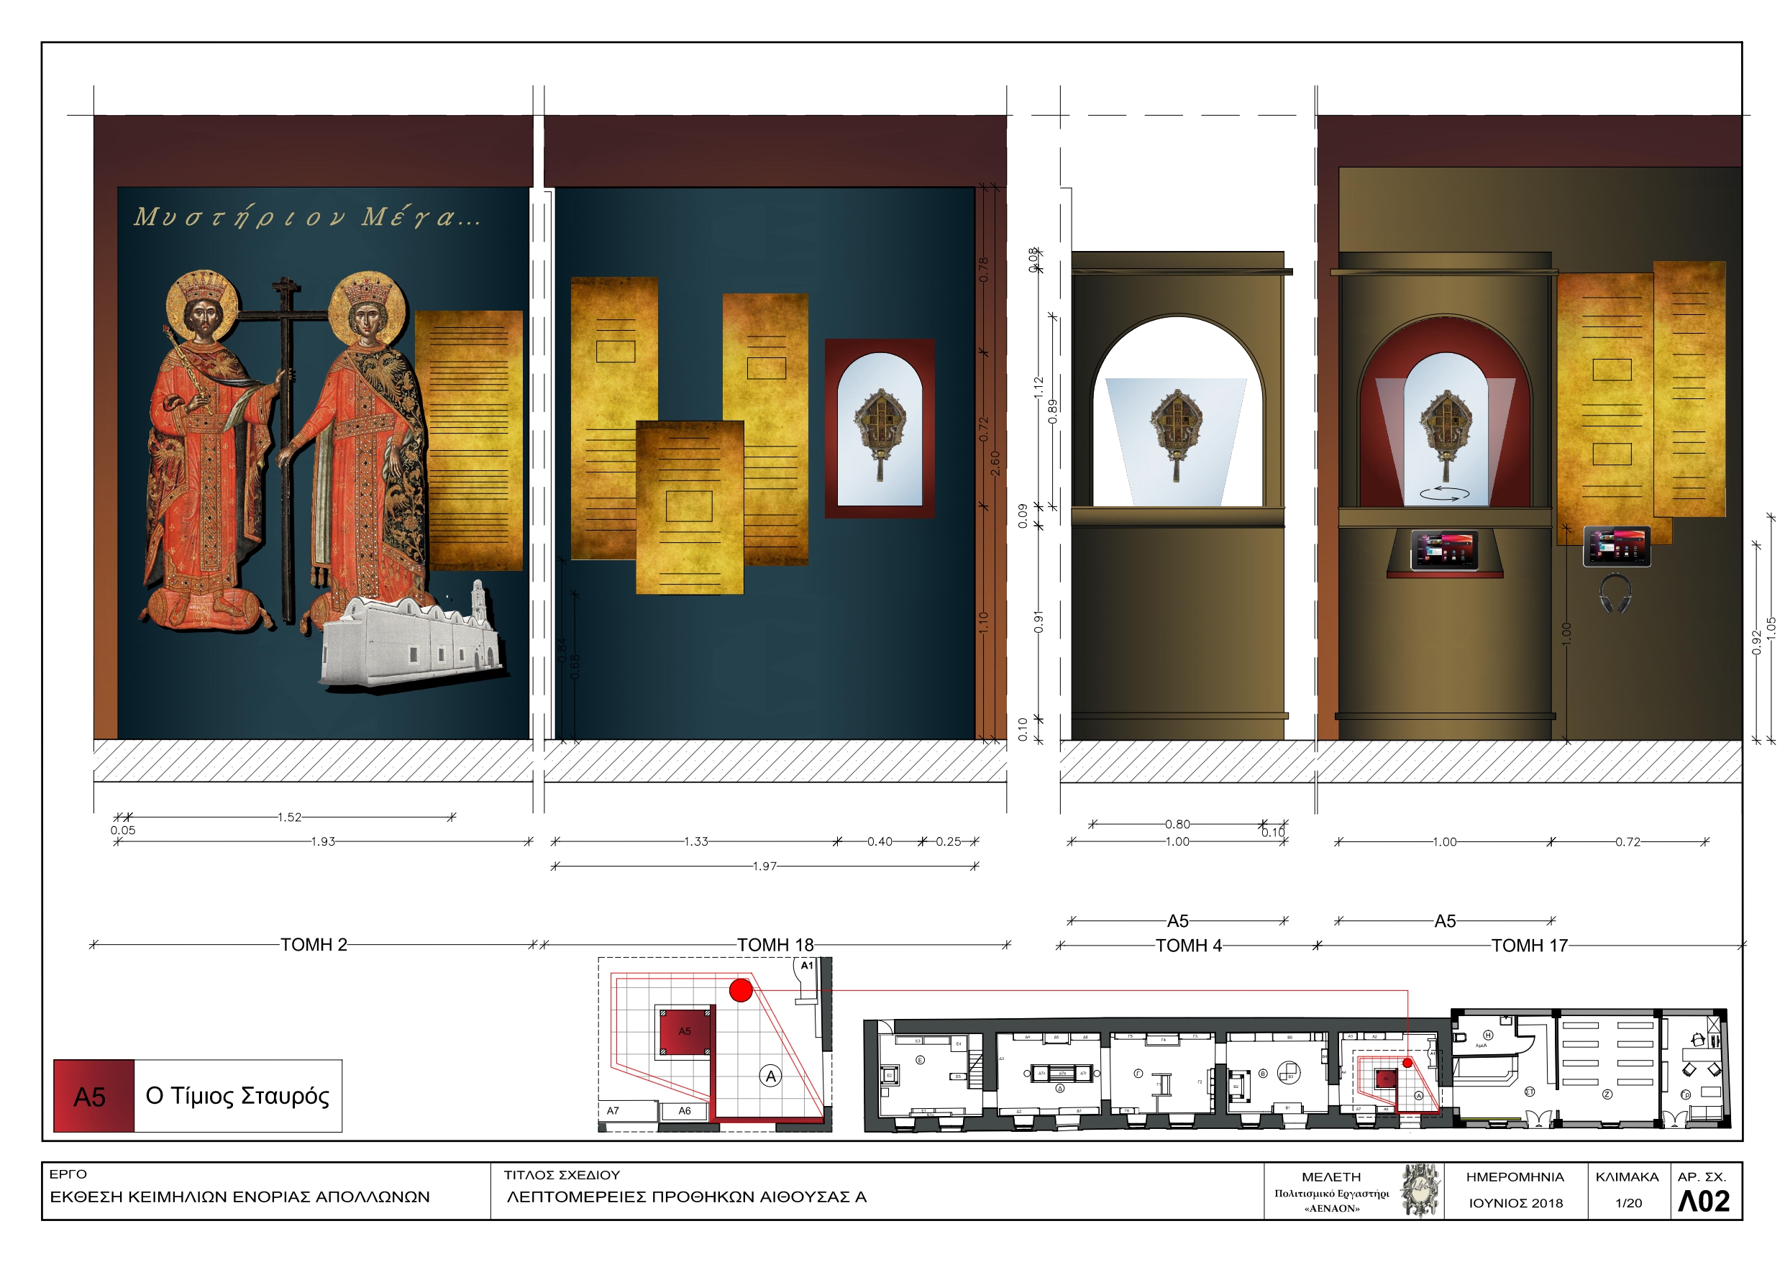This screenshot has height=1262, width=1785.
Task: Click the red A5 showcase square in detail plan
Action: click(x=684, y=1031)
